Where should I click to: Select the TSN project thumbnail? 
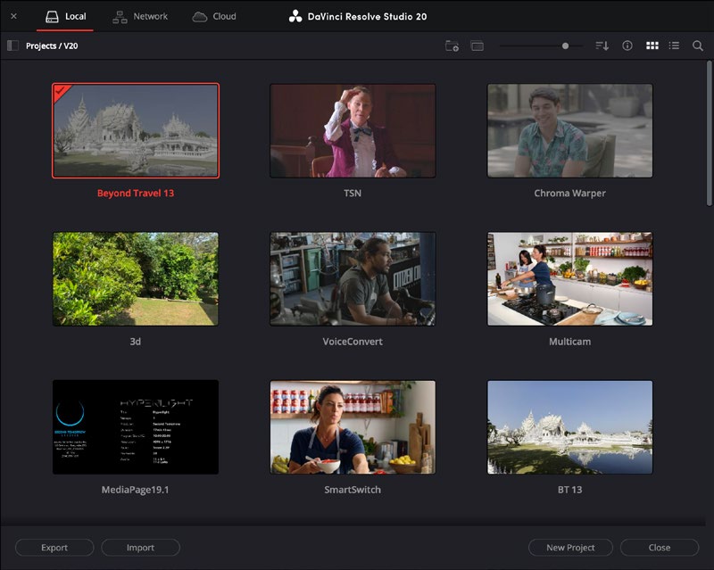(x=353, y=130)
